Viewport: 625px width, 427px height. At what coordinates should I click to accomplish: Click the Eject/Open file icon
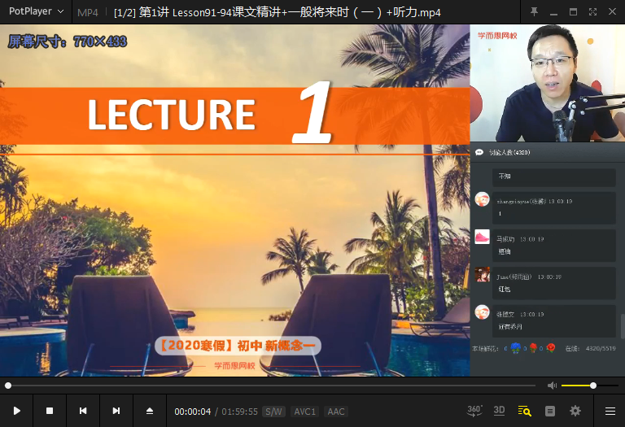(150, 411)
